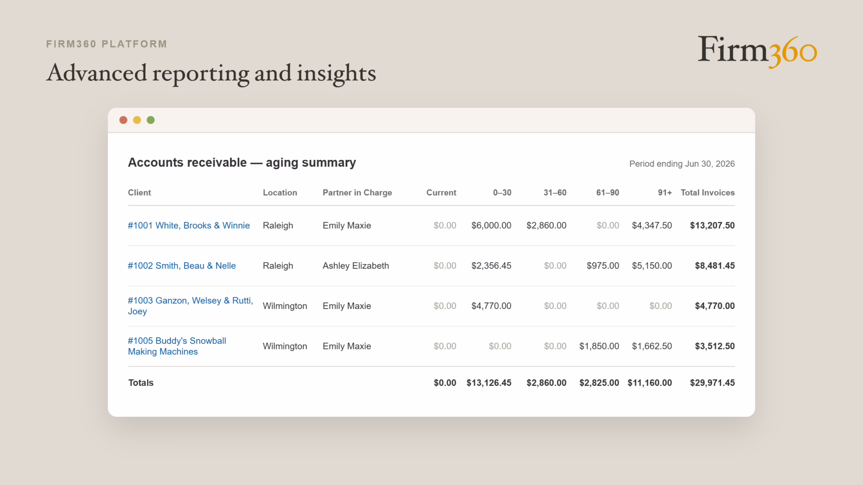Open client #1001 White, Brooks & Winnie
863x485 pixels.
(x=189, y=225)
